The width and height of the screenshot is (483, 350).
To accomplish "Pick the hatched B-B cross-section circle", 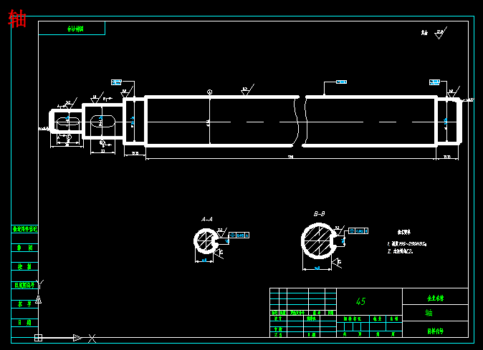I will click(x=318, y=240).
